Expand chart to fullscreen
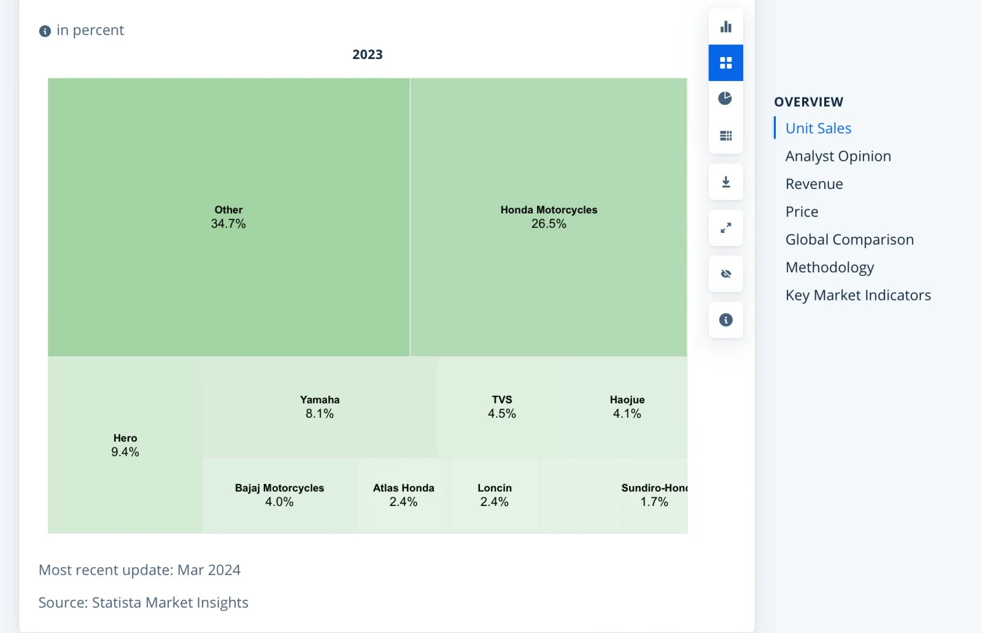Image resolution: width=982 pixels, height=633 pixels. click(x=725, y=228)
